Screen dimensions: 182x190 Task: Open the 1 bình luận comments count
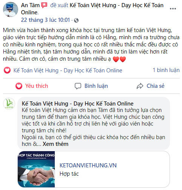[x=166, y=70]
